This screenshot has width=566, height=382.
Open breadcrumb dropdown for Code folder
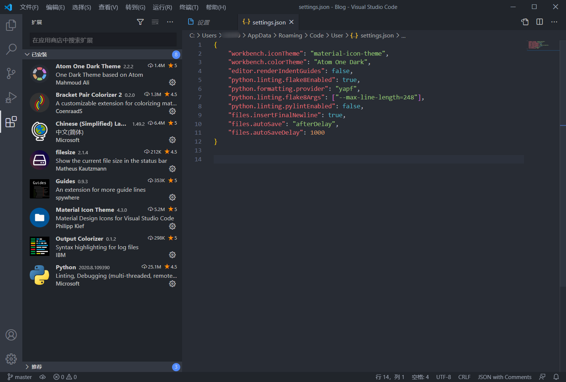tap(317, 36)
